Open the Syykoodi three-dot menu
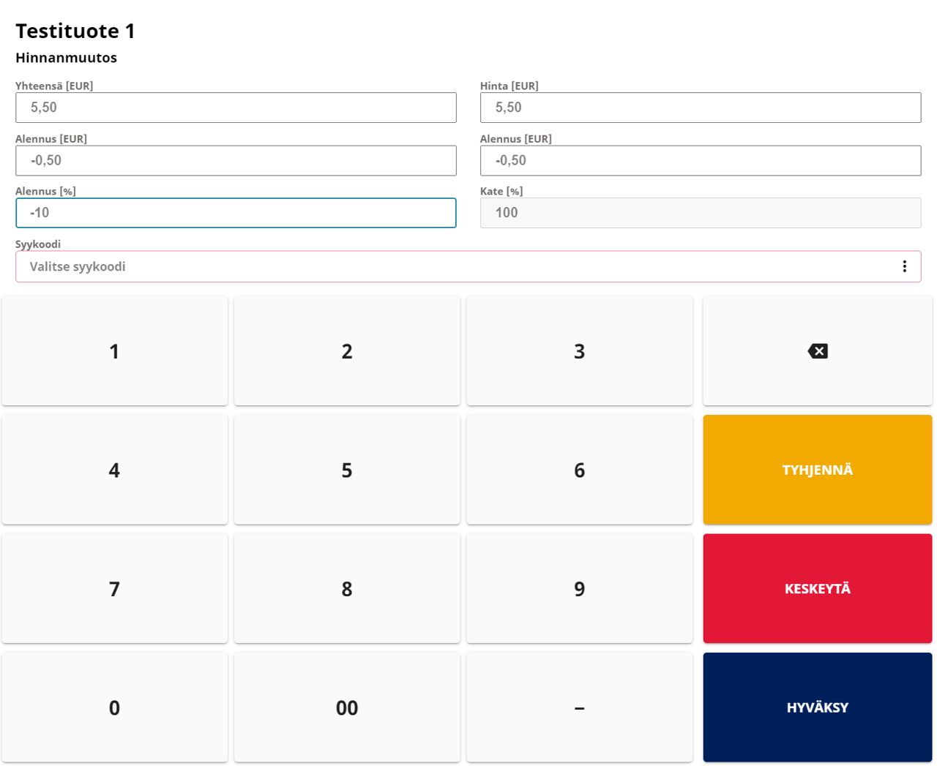937x766 pixels. click(x=904, y=266)
